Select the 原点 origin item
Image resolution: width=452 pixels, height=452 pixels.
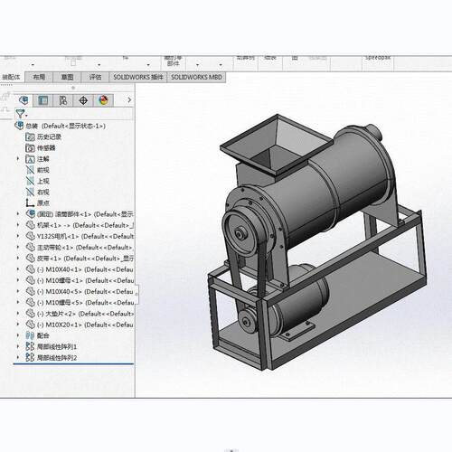(x=38, y=202)
